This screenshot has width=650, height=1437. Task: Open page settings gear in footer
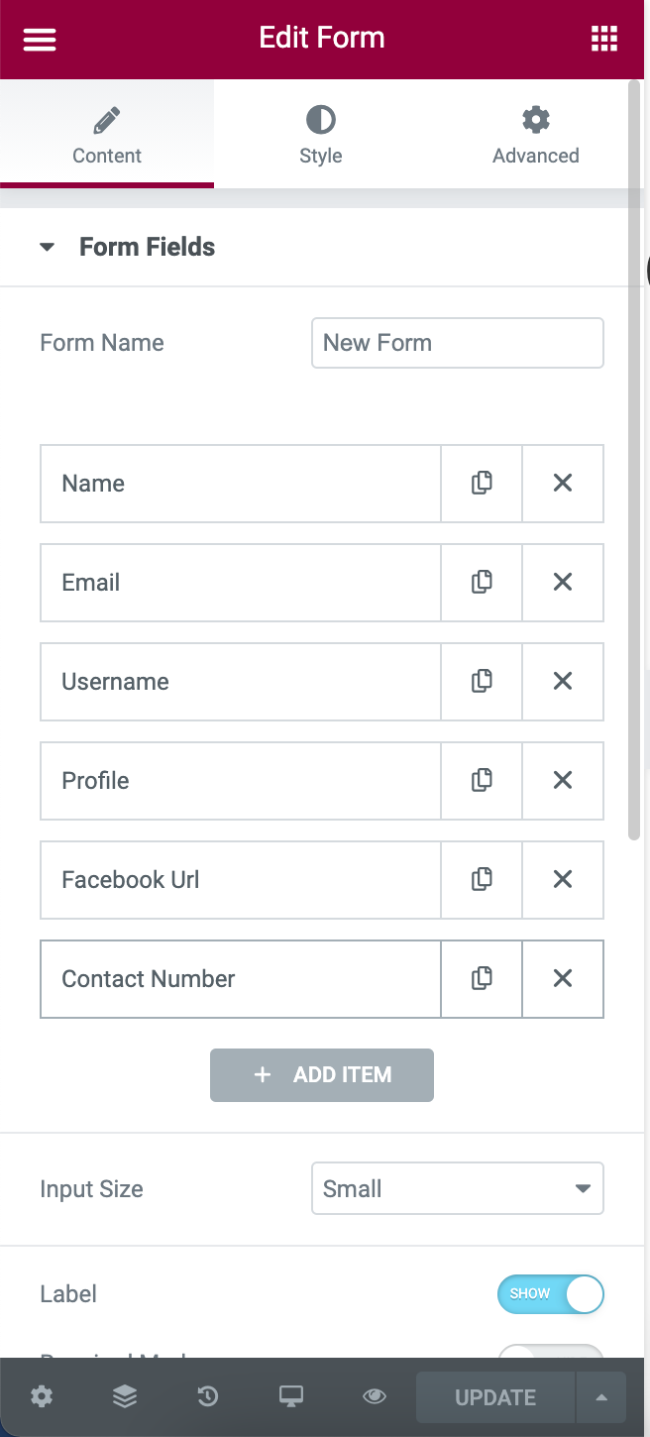click(x=42, y=1397)
